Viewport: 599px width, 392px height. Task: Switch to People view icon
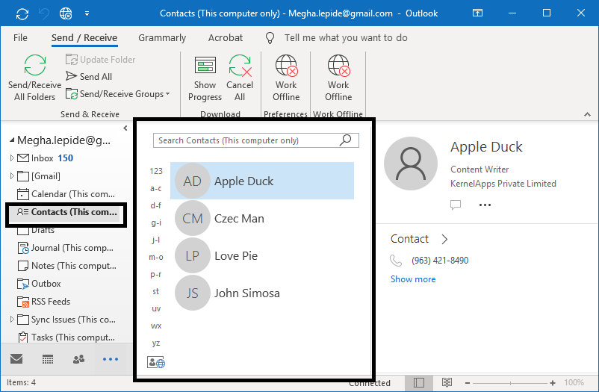(78, 359)
